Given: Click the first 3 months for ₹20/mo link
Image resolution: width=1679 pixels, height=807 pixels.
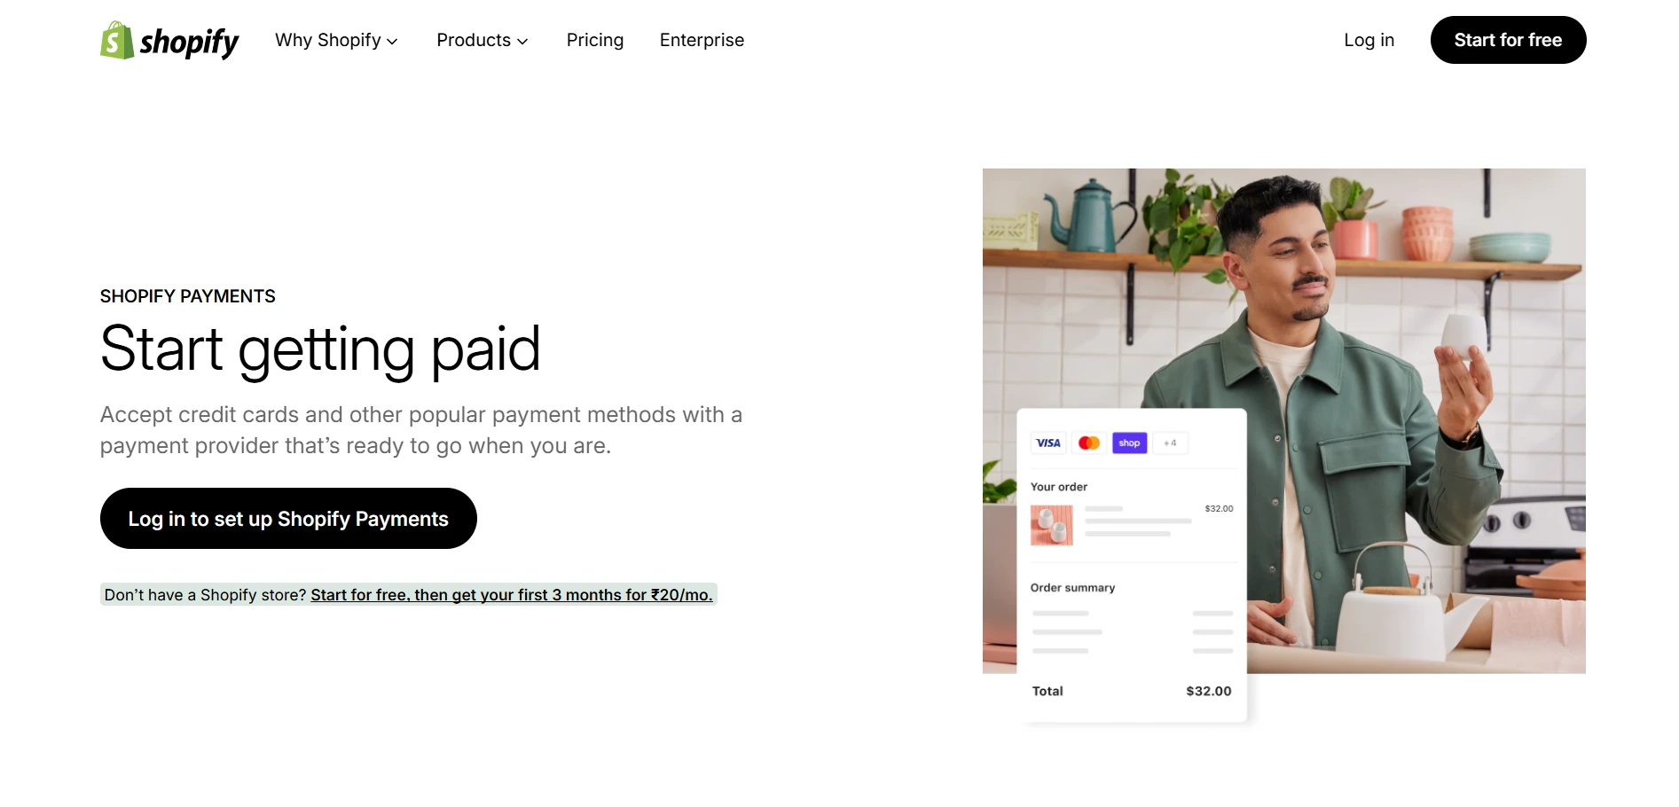Looking at the screenshot, I should tap(513, 595).
